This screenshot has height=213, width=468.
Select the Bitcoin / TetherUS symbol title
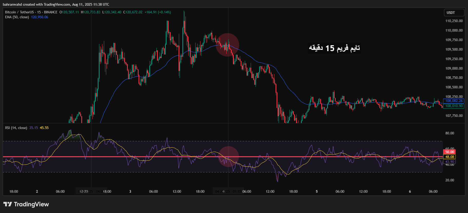pos(19,12)
